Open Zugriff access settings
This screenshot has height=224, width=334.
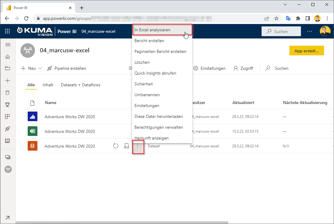point(243,68)
